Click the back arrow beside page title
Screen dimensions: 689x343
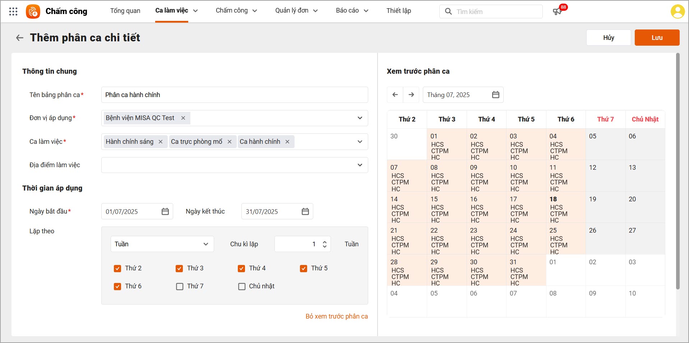(x=20, y=38)
